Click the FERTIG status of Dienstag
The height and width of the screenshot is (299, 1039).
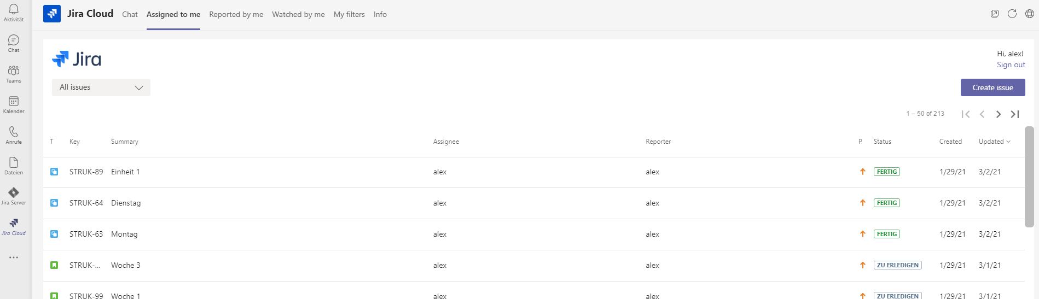(x=887, y=203)
